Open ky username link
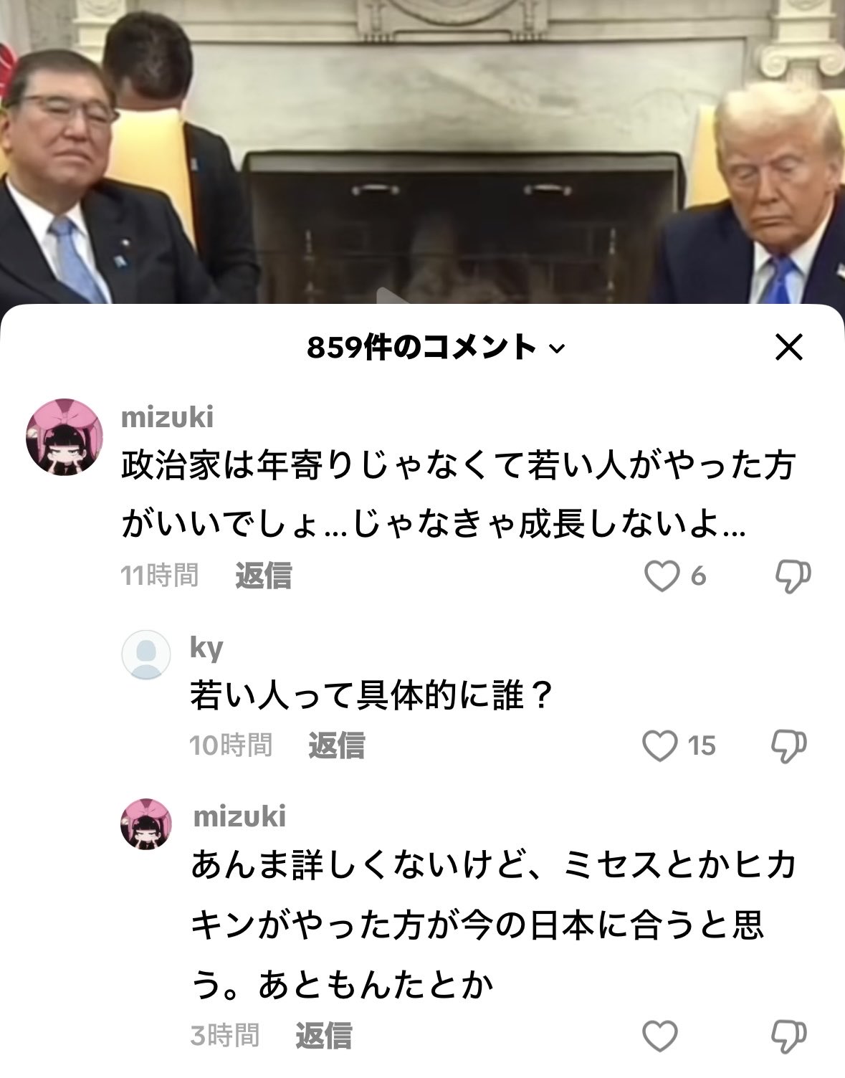Screen dimensions: 845x1078 pyautogui.click(x=206, y=647)
